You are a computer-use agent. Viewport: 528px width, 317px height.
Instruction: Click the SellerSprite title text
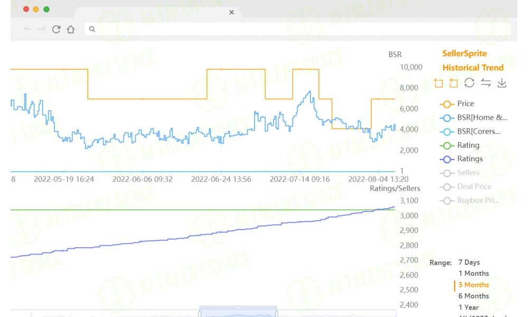point(464,53)
